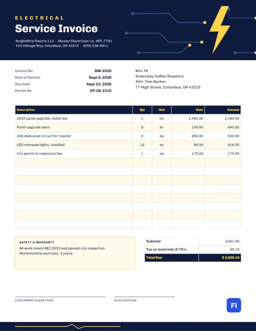This screenshot has height=331, width=256.
Task: Click due date Sept 23, 2026
Action: (x=99, y=84)
